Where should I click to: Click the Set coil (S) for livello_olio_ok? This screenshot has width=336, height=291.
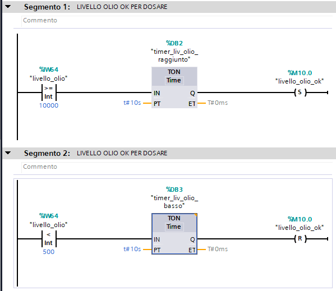(x=300, y=93)
